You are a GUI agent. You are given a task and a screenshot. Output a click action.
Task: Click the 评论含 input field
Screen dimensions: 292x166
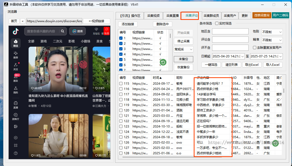point(230,40)
